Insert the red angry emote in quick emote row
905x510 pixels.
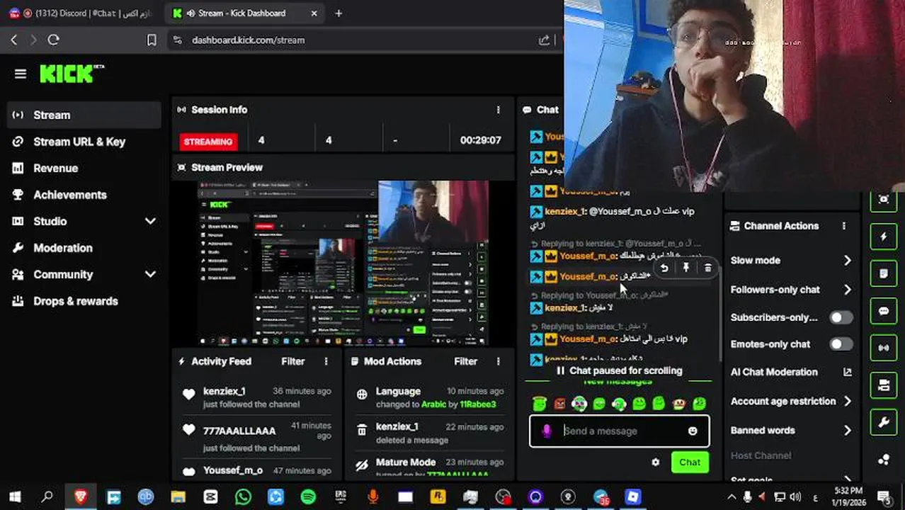click(x=559, y=404)
